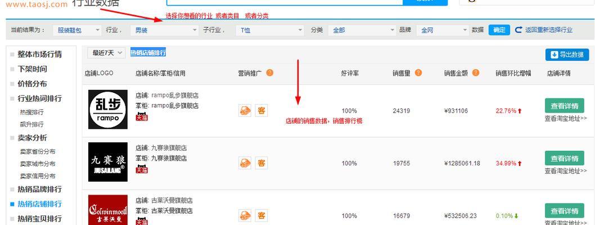
Task: Open 飙升排行 sidebar sub-item
Action: 32,124
